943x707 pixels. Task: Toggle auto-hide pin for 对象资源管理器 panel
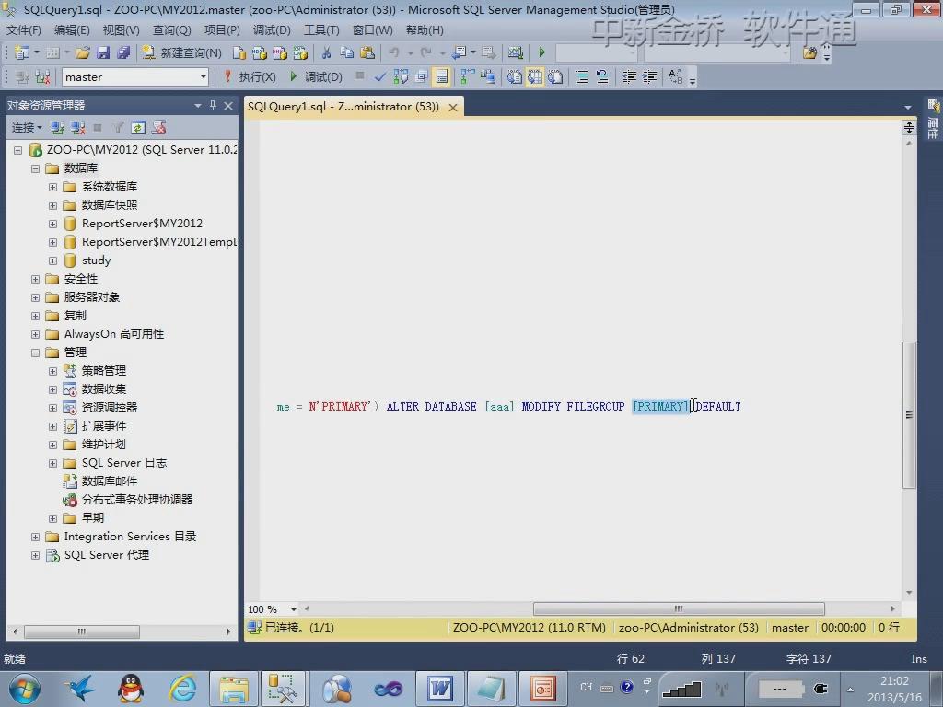pyautogui.click(x=213, y=106)
